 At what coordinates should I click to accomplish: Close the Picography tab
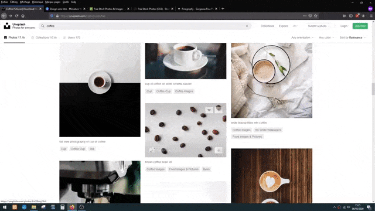coord(216,9)
